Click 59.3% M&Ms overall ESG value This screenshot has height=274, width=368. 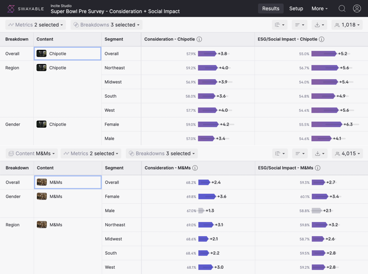pyautogui.click(x=304, y=182)
